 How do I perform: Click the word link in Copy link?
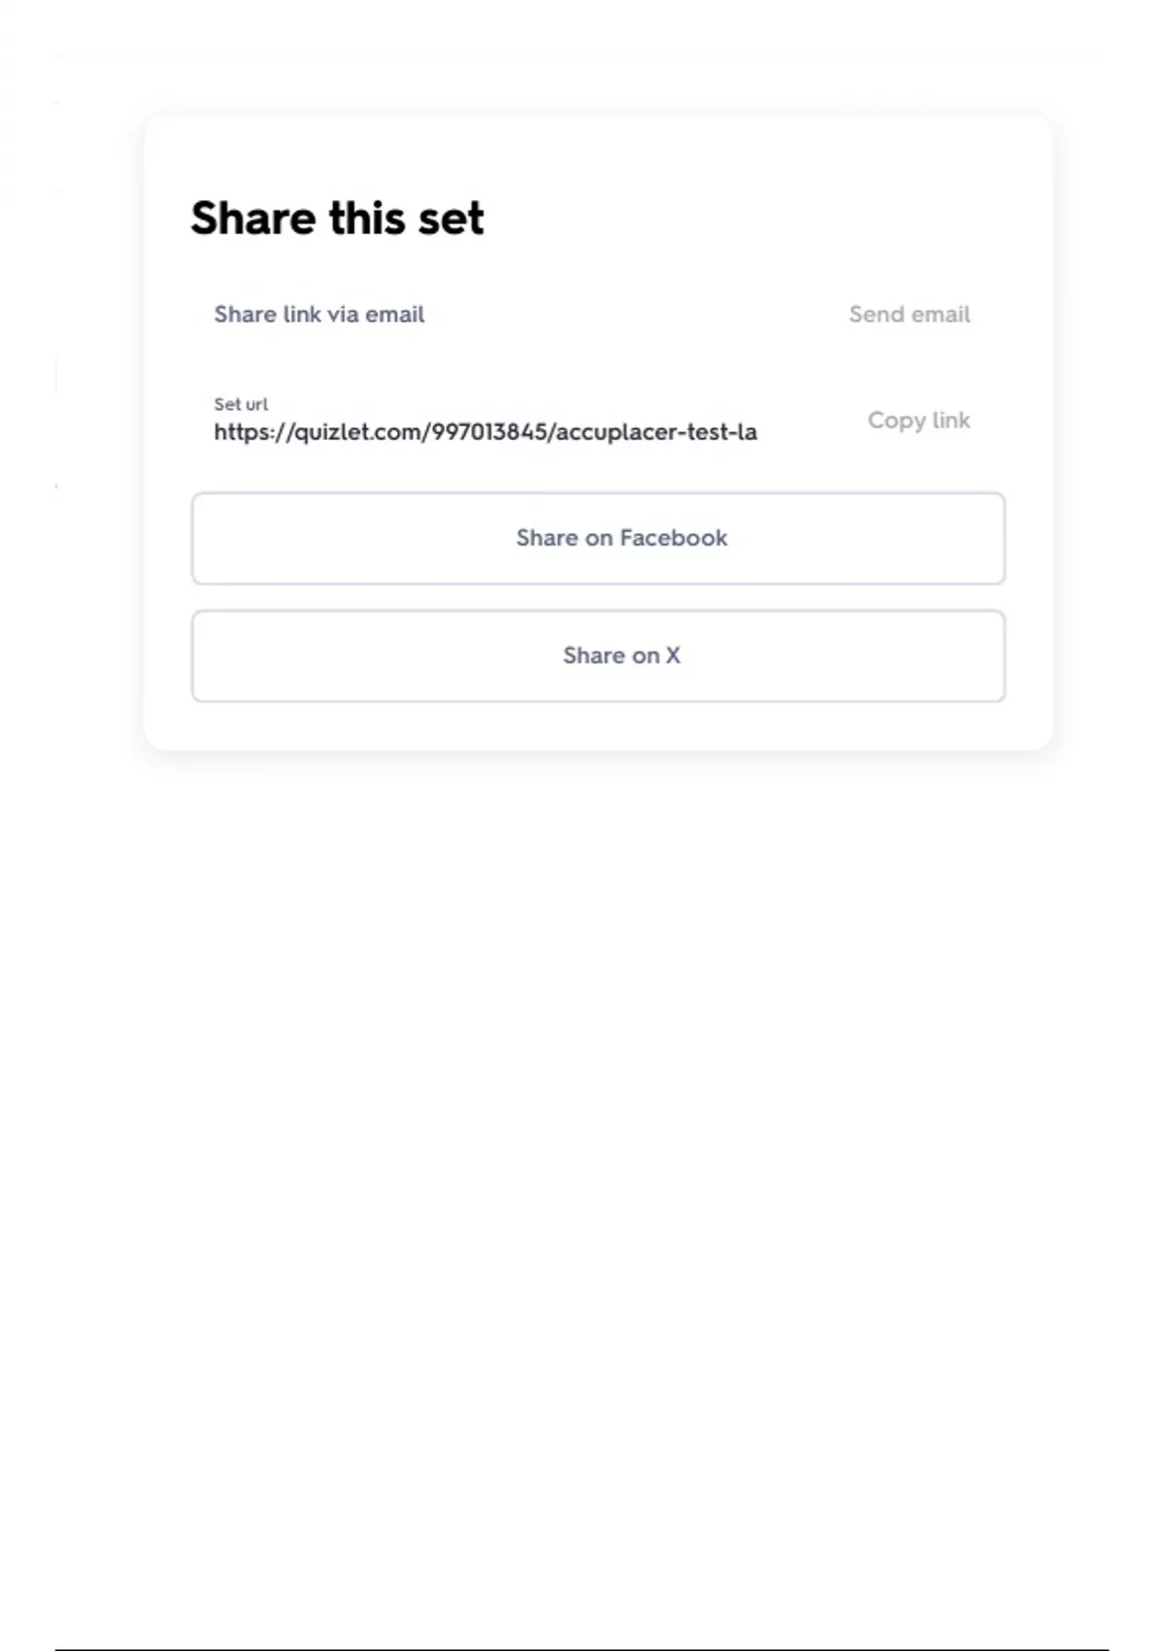(x=950, y=421)
